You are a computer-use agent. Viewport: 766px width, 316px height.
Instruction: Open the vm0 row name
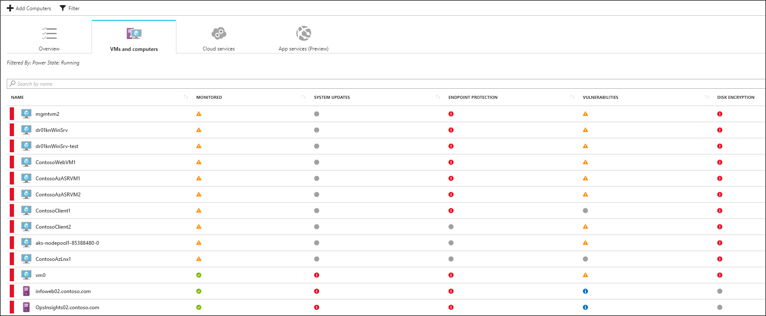click(x=40, y=275)
